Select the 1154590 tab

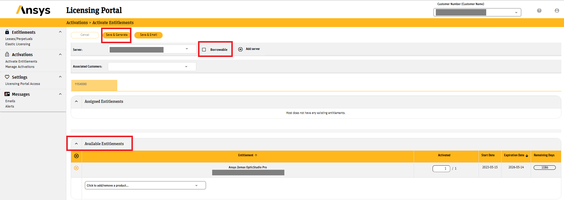(94, 85)
